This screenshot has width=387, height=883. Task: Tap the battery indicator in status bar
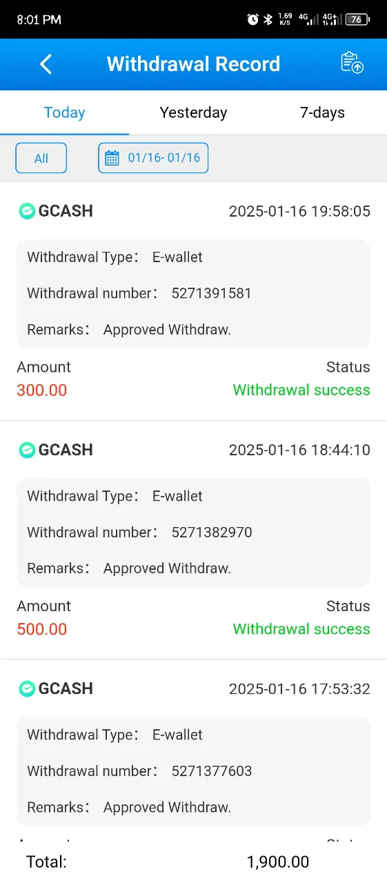pyautogui.click(x=357, y=19)
